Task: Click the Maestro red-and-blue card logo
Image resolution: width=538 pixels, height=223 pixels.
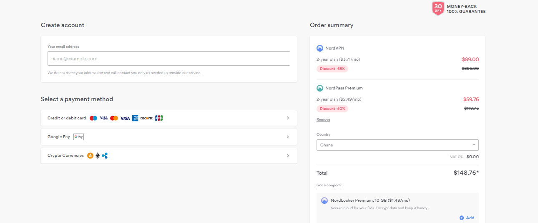Action: 93,118
